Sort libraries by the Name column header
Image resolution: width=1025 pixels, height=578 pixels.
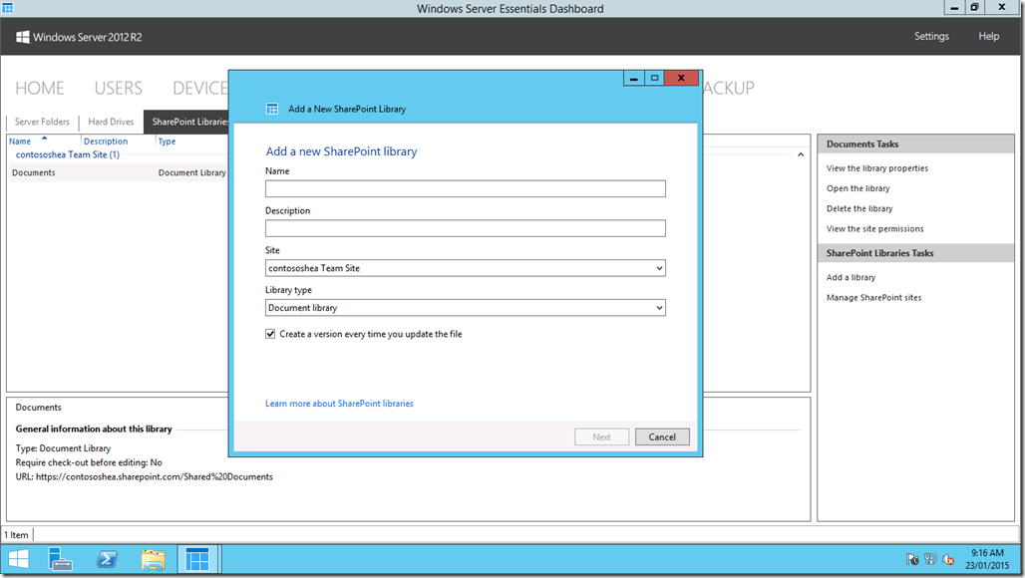tap(20, 141)
